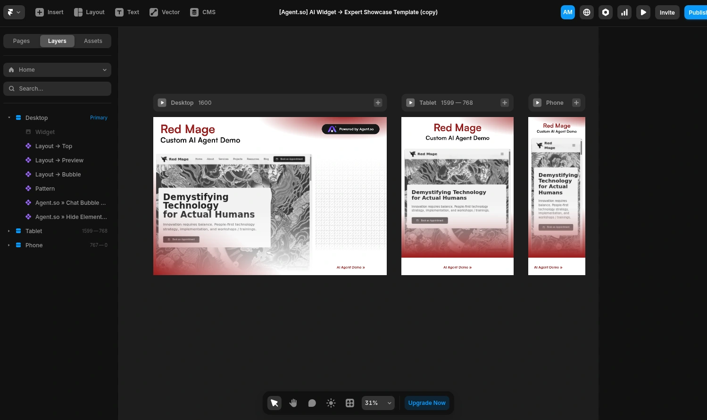The height and width of the screenshot is (420, 707).
Task: Switch to the Pages tab
Action: pyautogui.click(x=21, y=41)
